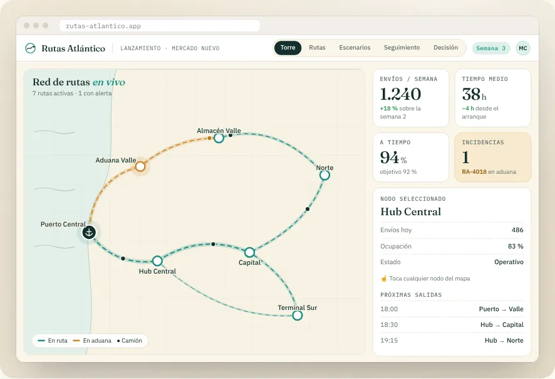The height and width of the screenshot is (379, 555).
Task: Click the 19:15 Hub → Norte departure
Action: (x=452, y=340)
